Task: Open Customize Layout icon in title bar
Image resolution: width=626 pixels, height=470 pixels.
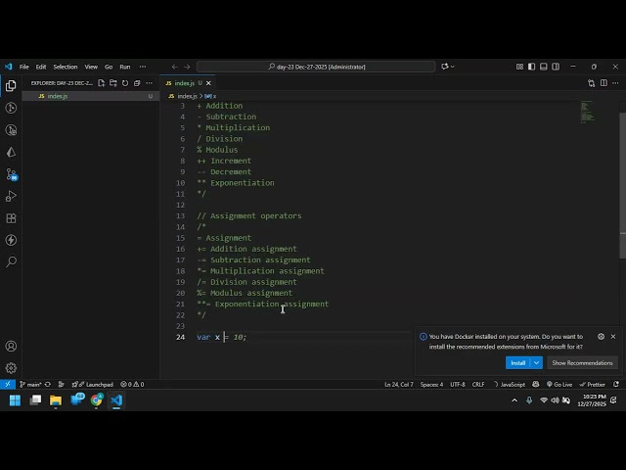Action: coord(519,67)
